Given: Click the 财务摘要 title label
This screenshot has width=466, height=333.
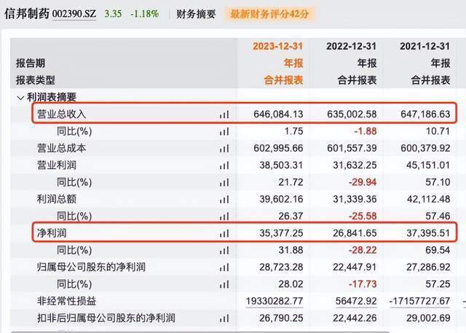Looking at the screenshot, I should (196, 14).
